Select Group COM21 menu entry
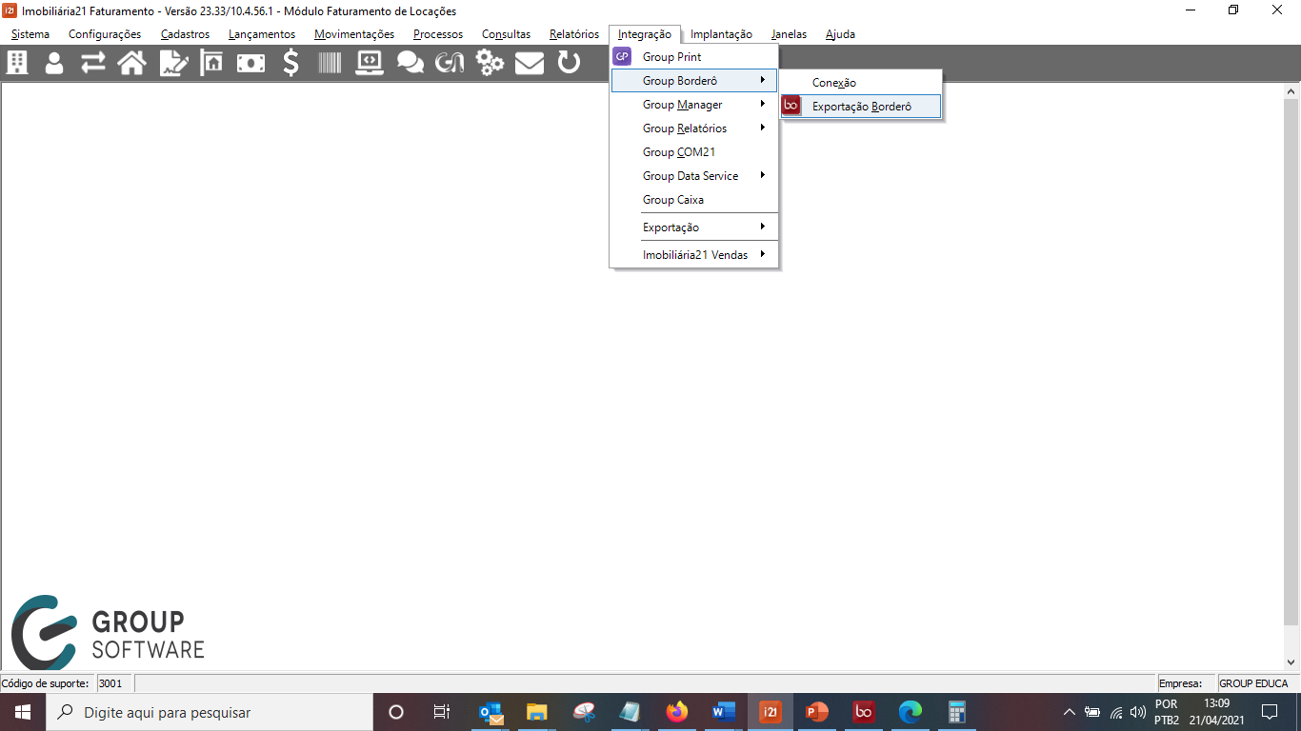Screen dimensions: 1301x731 click(694, 152)
